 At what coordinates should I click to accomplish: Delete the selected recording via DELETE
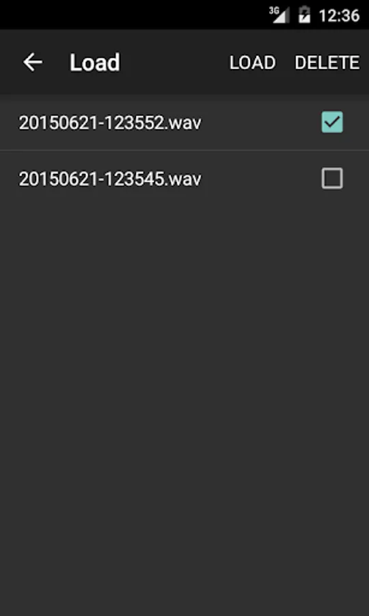(327, 63)
